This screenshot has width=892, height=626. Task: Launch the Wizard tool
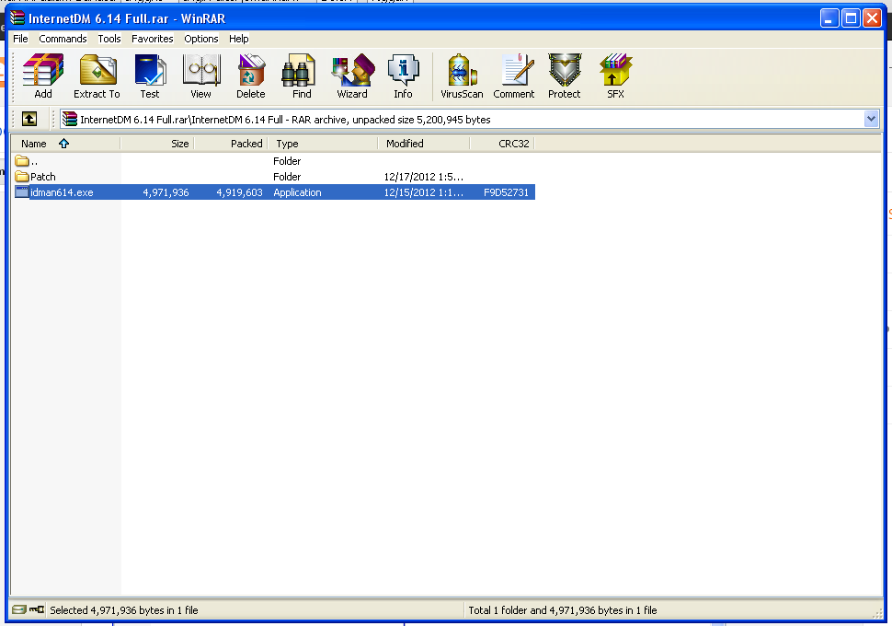point(352,76)
